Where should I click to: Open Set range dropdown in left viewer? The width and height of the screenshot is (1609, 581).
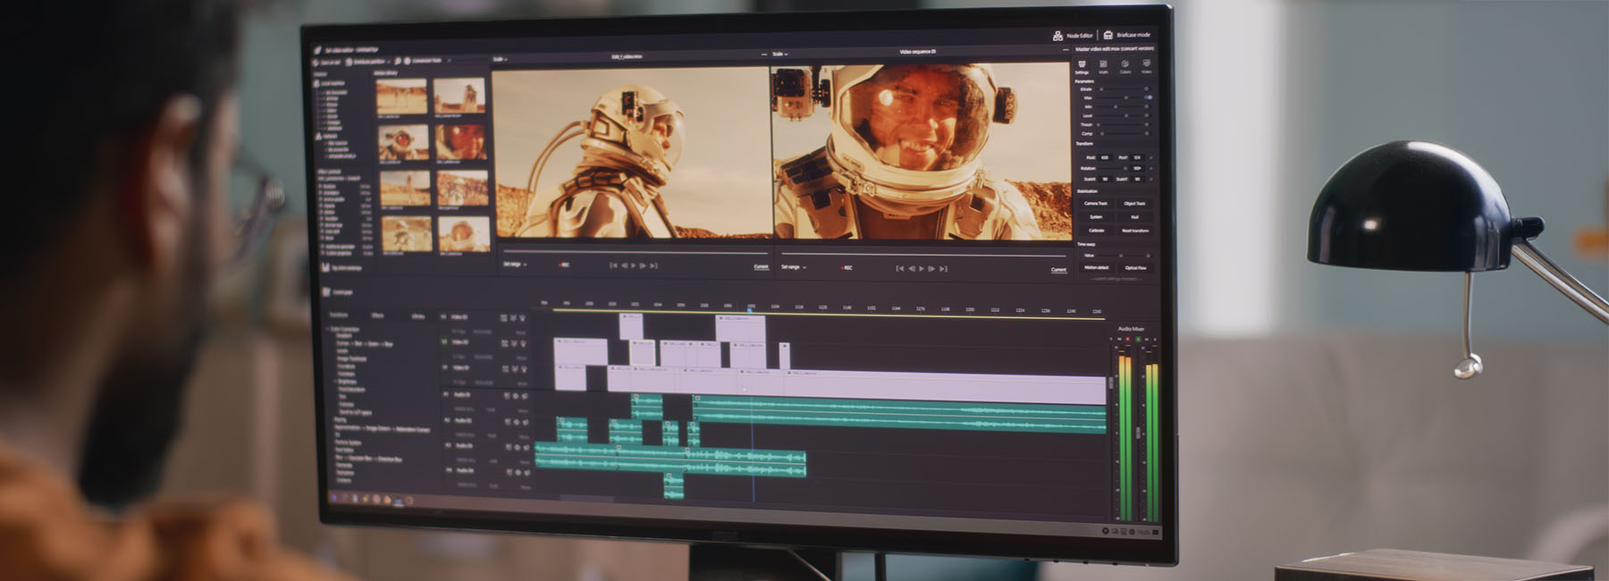(x=515, y=265)
